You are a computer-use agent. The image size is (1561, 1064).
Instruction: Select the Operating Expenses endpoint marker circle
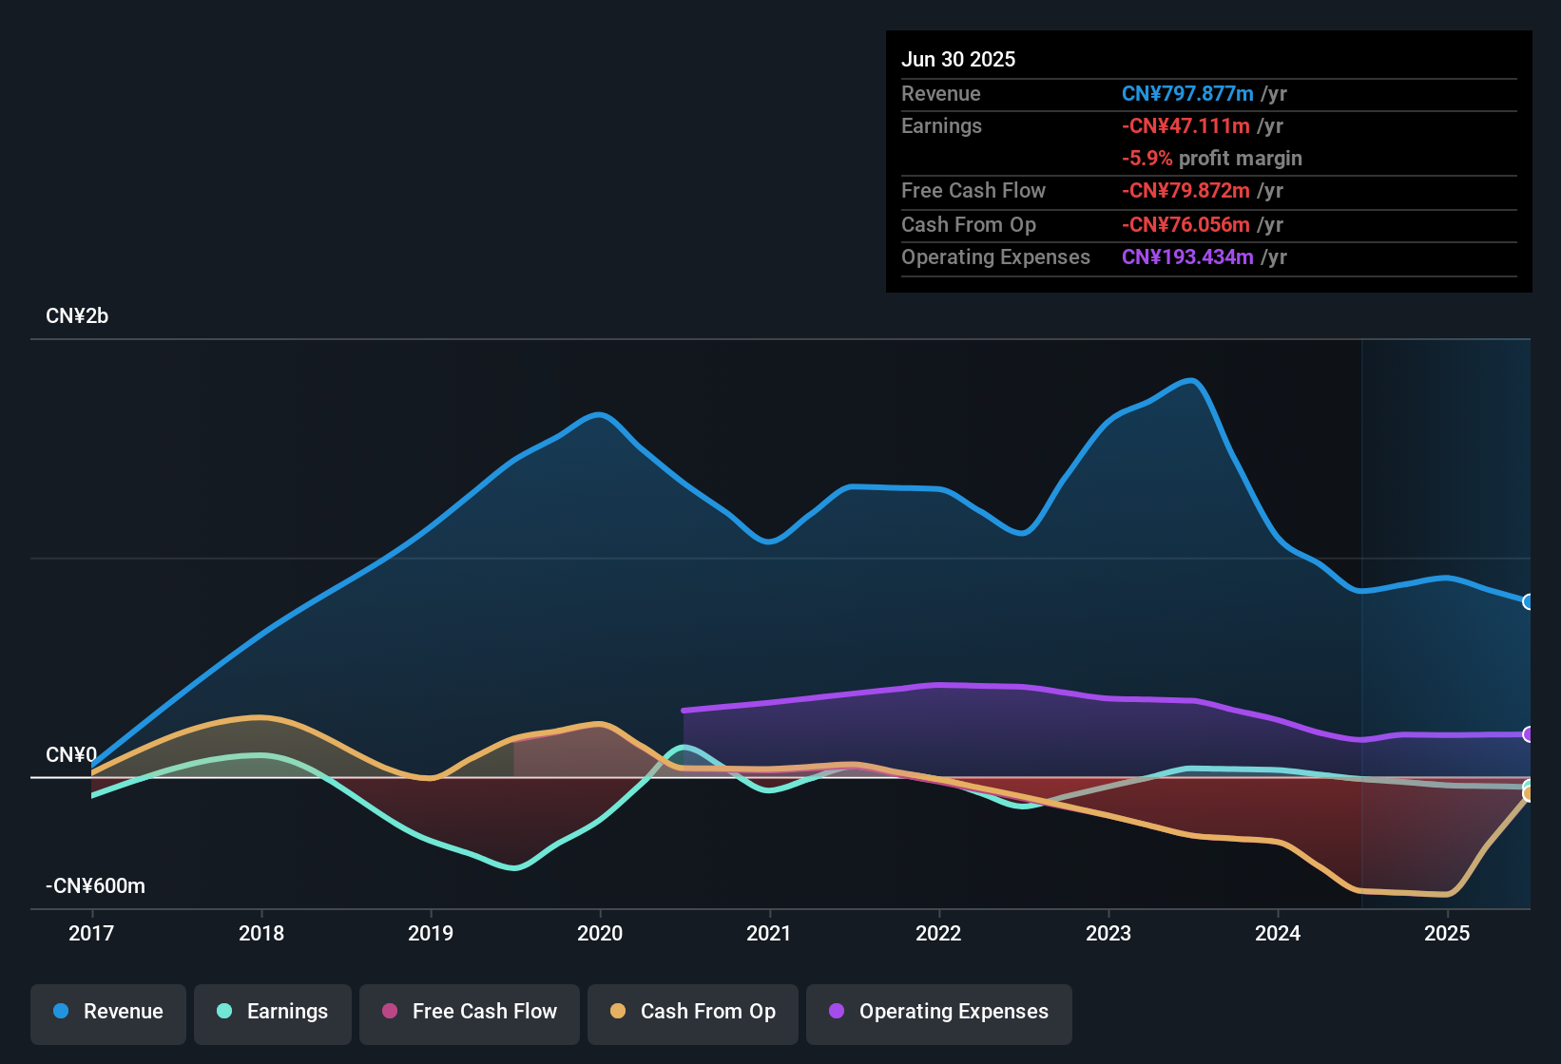(x=1529, y=734)
